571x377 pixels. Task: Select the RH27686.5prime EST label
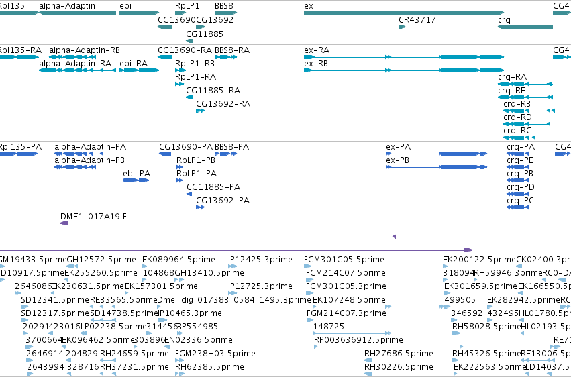click(399, 354)
